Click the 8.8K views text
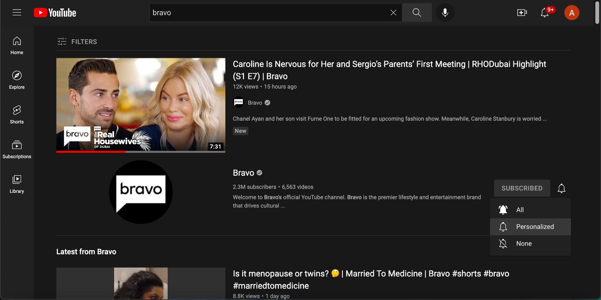 (x=246, y=296)
